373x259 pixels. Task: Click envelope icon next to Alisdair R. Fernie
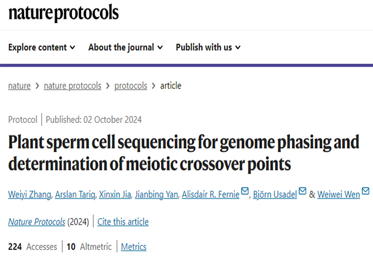click(245, 192)
